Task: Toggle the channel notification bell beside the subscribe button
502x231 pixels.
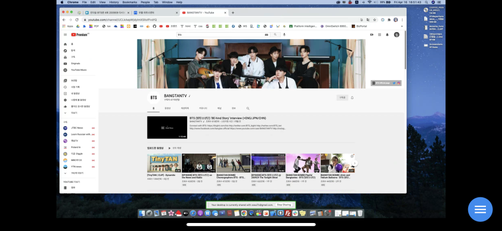Action: pyautogui.click(x=352, y=98)
